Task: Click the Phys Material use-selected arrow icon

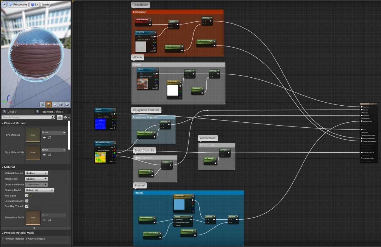Action: click(44, 137)
